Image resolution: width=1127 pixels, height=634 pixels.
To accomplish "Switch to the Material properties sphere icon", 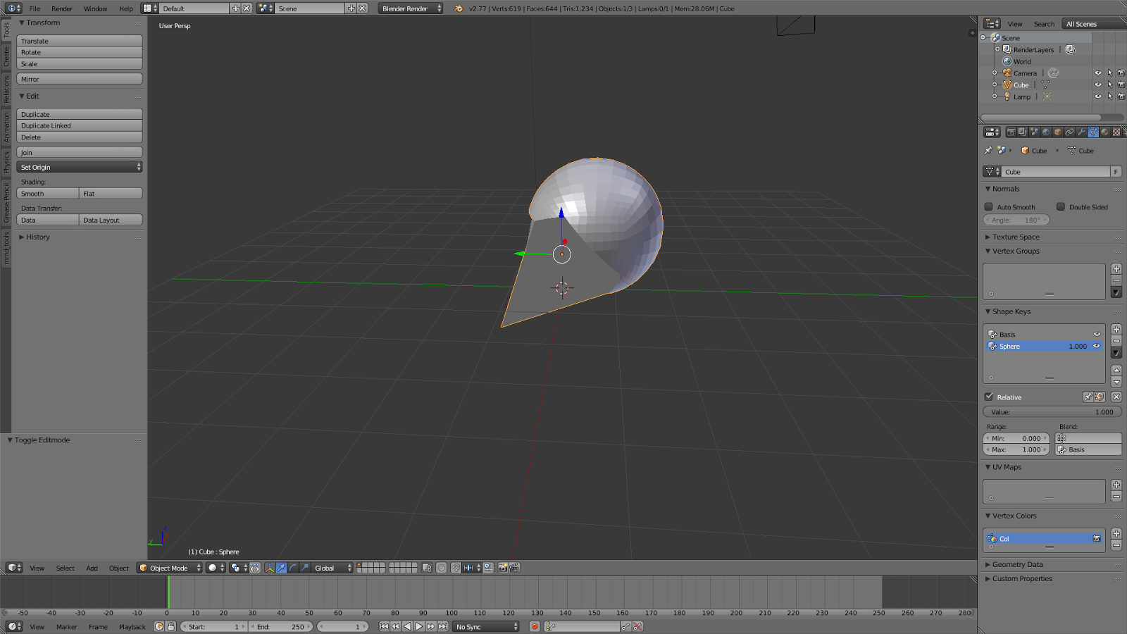I will tap(1104, 132).
